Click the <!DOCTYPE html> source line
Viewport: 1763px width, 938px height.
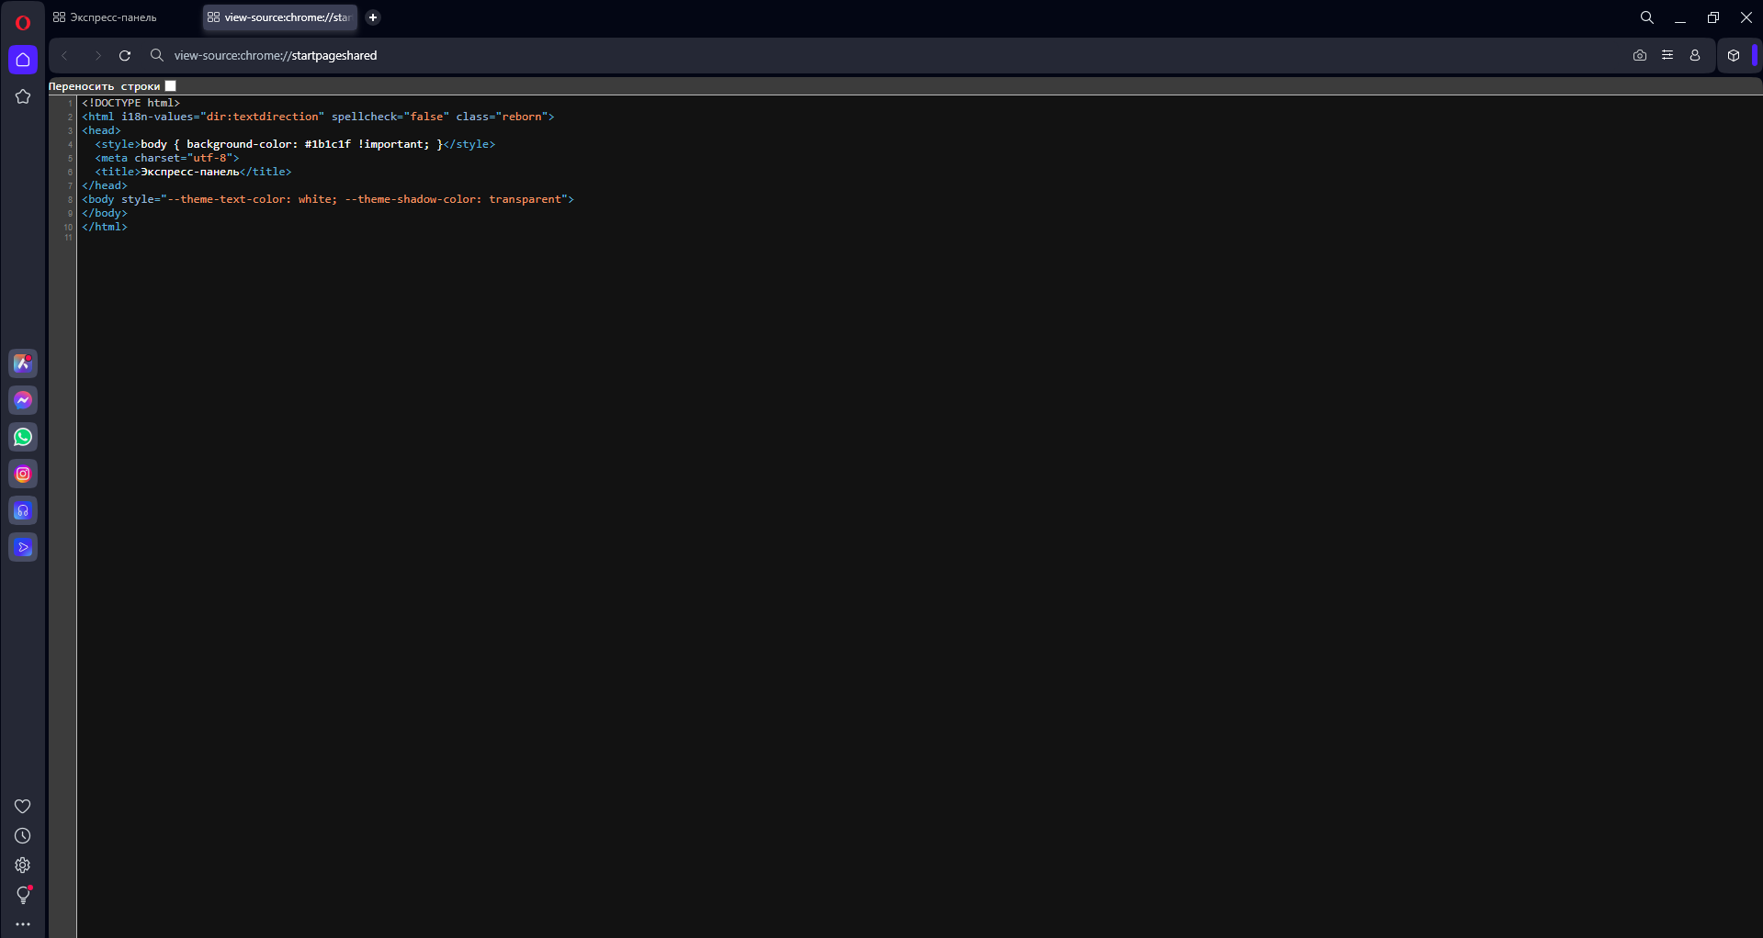pyautogui.click(x=131, y=103)
